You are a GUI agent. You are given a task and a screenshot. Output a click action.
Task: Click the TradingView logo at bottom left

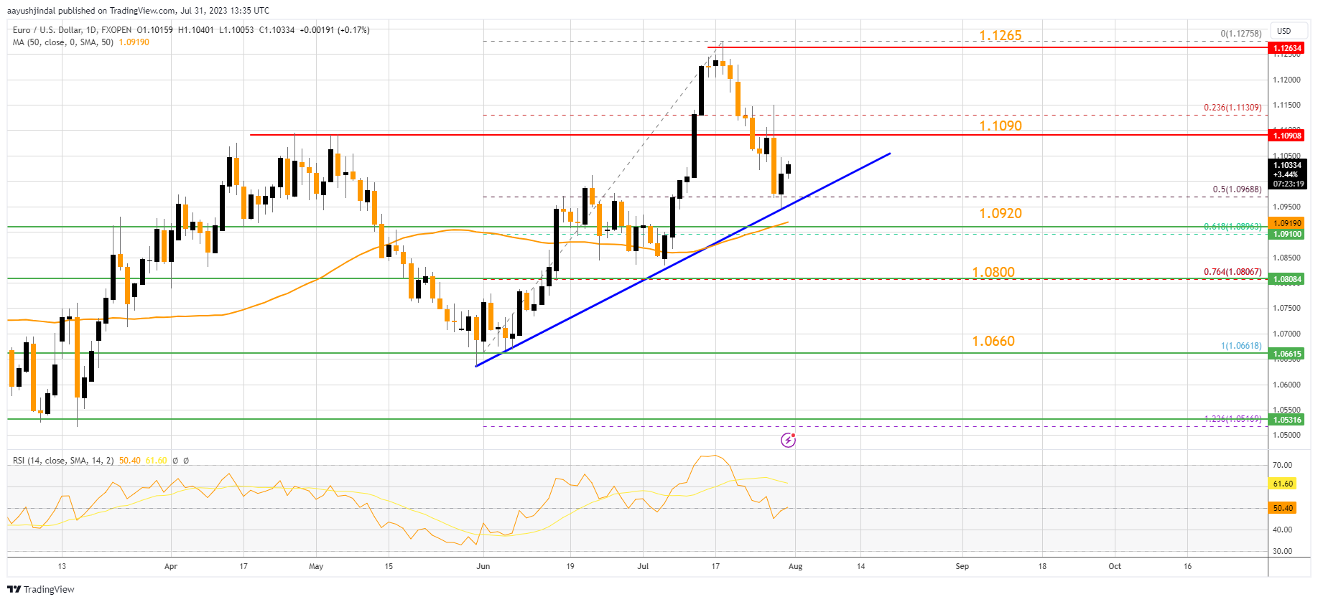(41, 589)
